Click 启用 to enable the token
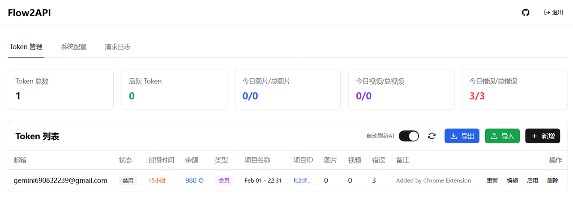The width and height of the screenshot is (573, 214). (x=532, y=180)
